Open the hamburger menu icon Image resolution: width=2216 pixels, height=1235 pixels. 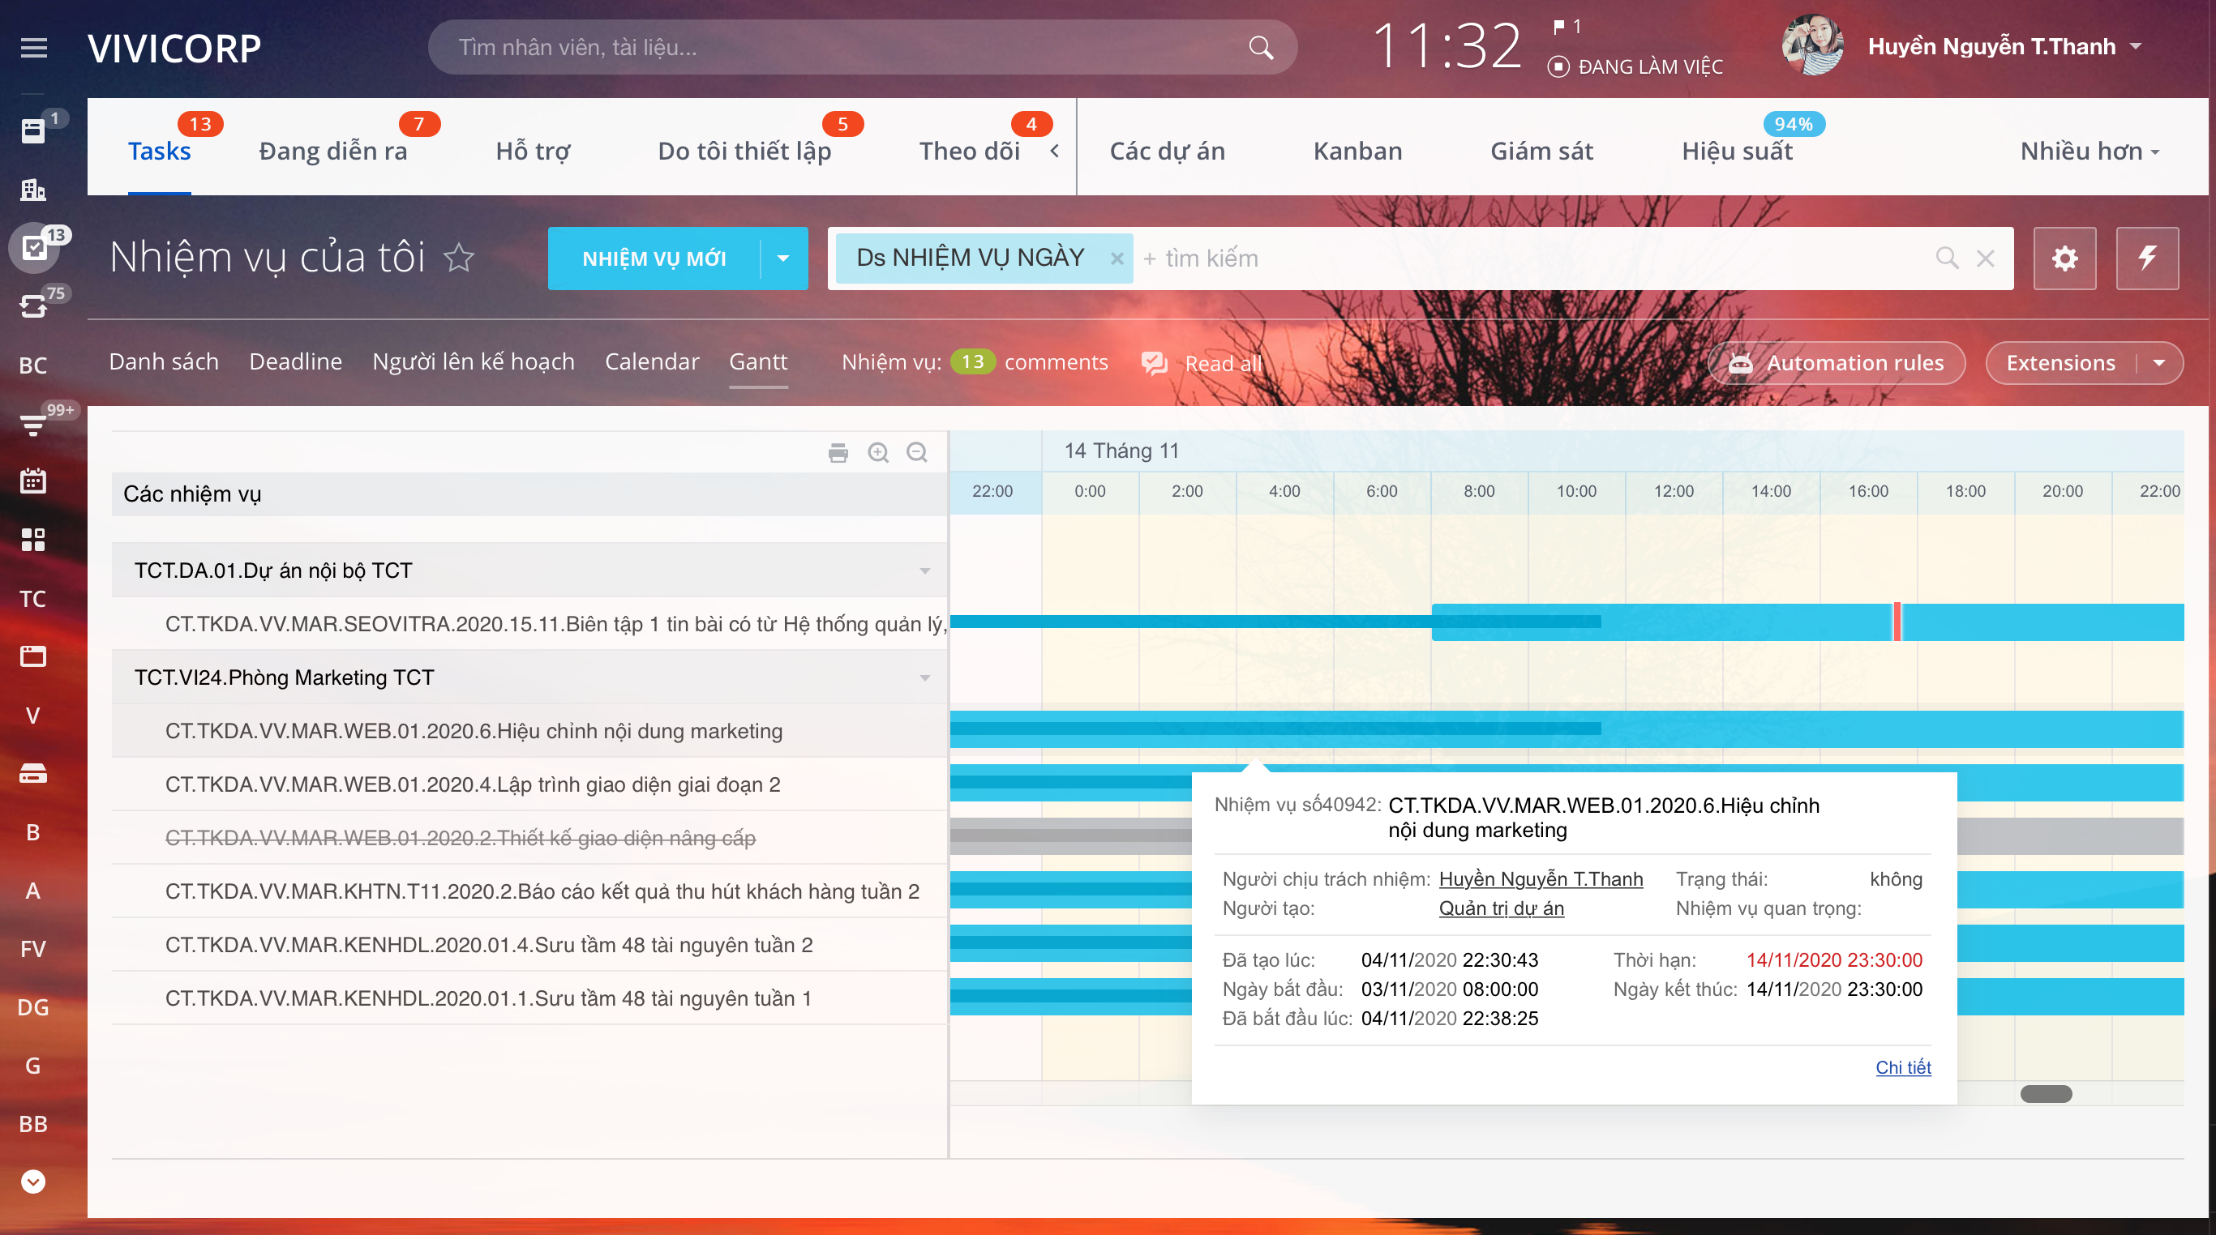coord(33,47)
